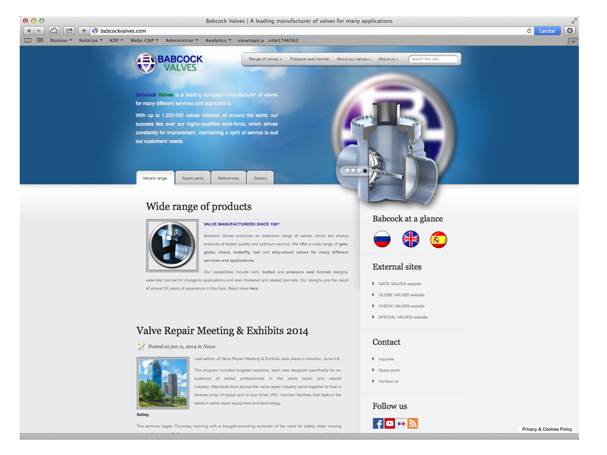Select the Valve's range tab

coord(155,178)
